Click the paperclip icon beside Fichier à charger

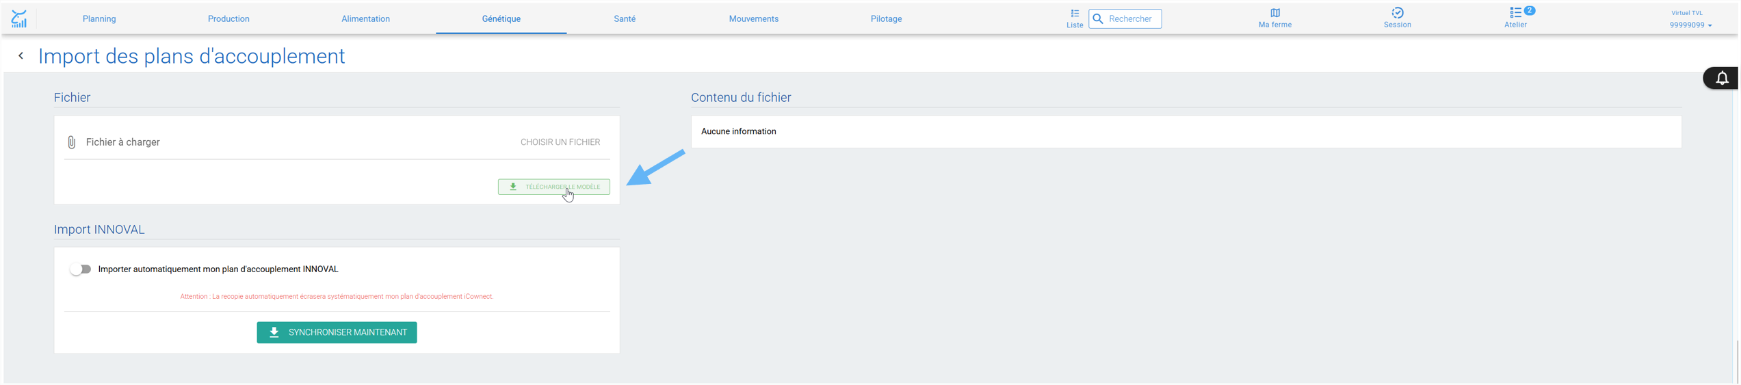click(71, 142)
